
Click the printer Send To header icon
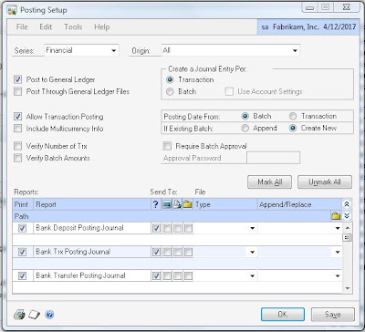pos(177,204)
